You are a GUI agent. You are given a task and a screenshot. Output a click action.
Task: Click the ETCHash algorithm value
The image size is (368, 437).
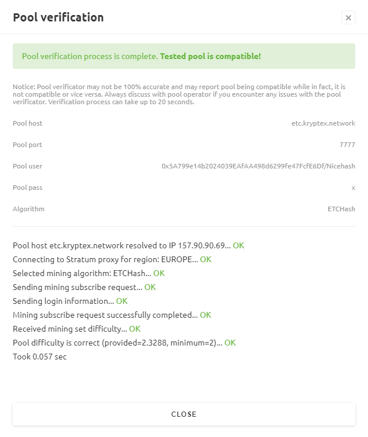coord(341,209)
